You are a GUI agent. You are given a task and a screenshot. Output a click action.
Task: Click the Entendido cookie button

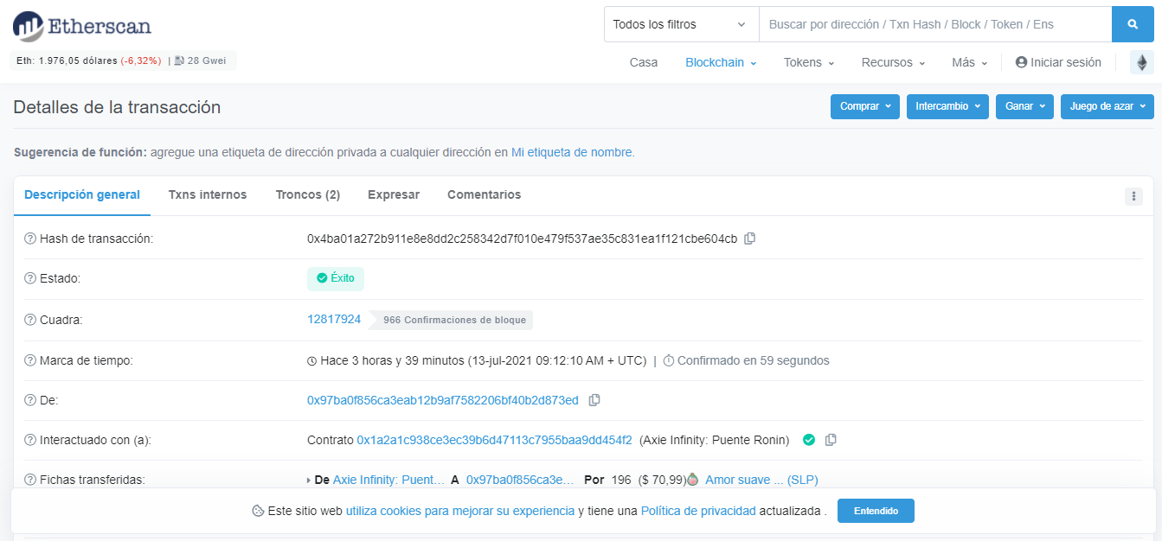pyautogui.click(x=876, y=511)
